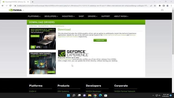
Task: Open network display icon in tray
Action: coord(157,96)
